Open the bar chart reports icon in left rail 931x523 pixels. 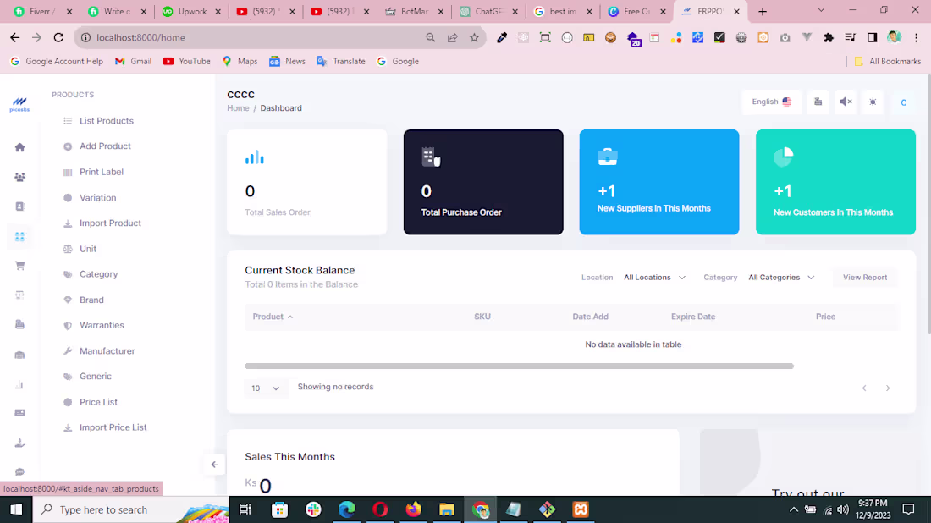point(19,385)
